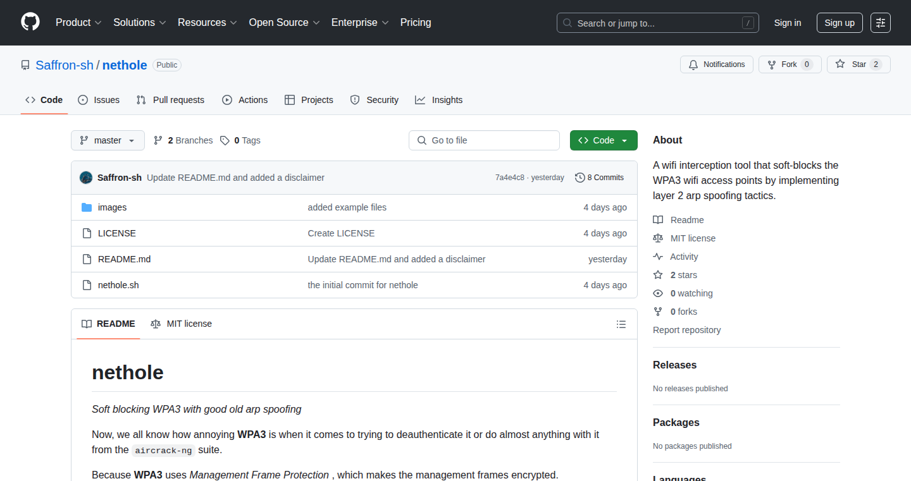911x481 pixels.
Task: Click the Go to file search box
Action: [484, 140]
